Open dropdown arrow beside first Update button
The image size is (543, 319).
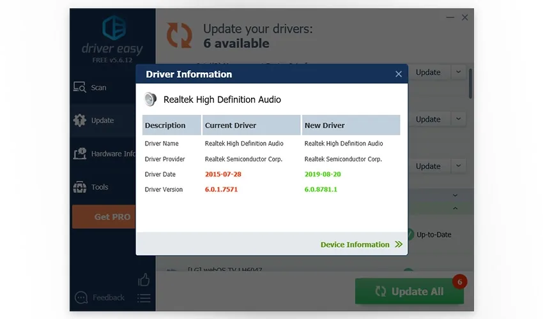point(459,72)
